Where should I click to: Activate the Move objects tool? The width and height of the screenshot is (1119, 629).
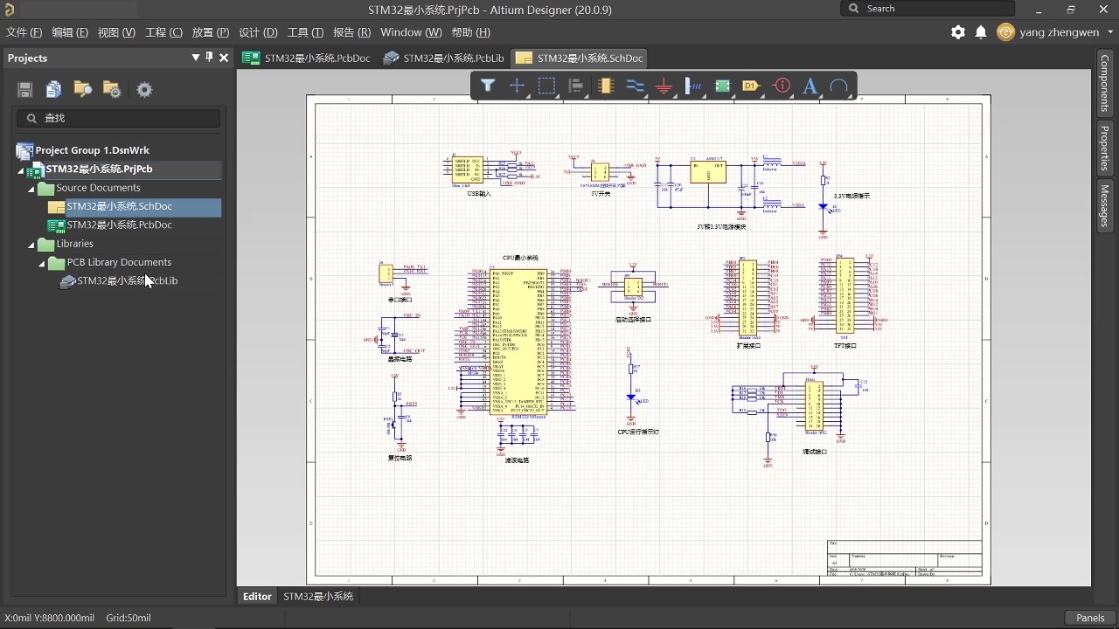click(x=516, y=86)
